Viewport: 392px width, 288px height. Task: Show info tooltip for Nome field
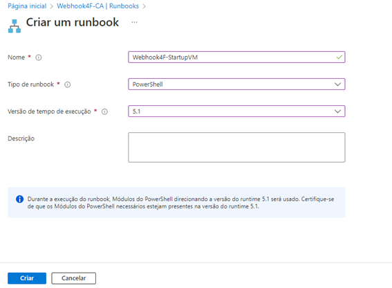(x=39, y=57)
